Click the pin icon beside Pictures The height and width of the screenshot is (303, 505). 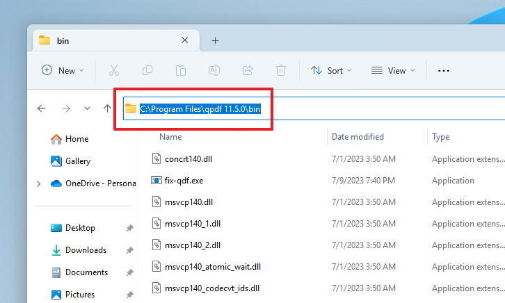tap(130, 295)
